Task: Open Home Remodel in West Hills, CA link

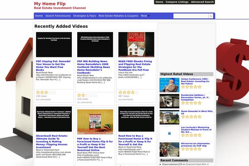Action: [x=197, y=112]
